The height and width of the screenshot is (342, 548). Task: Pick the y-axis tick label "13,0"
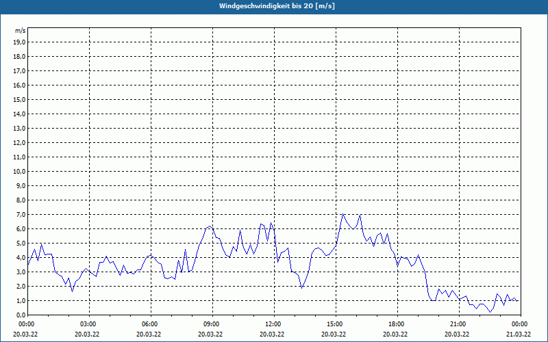coord(20,129)
